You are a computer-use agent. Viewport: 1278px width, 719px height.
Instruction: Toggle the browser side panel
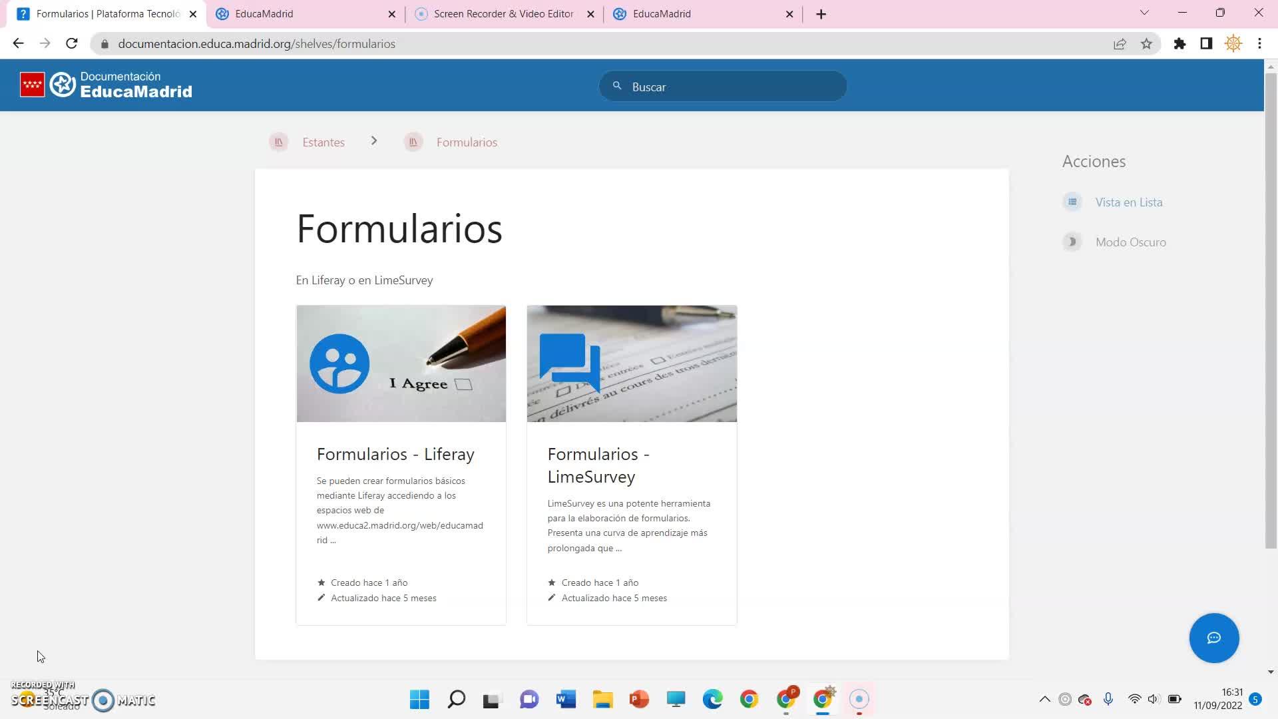click(x=1206, y=44)
